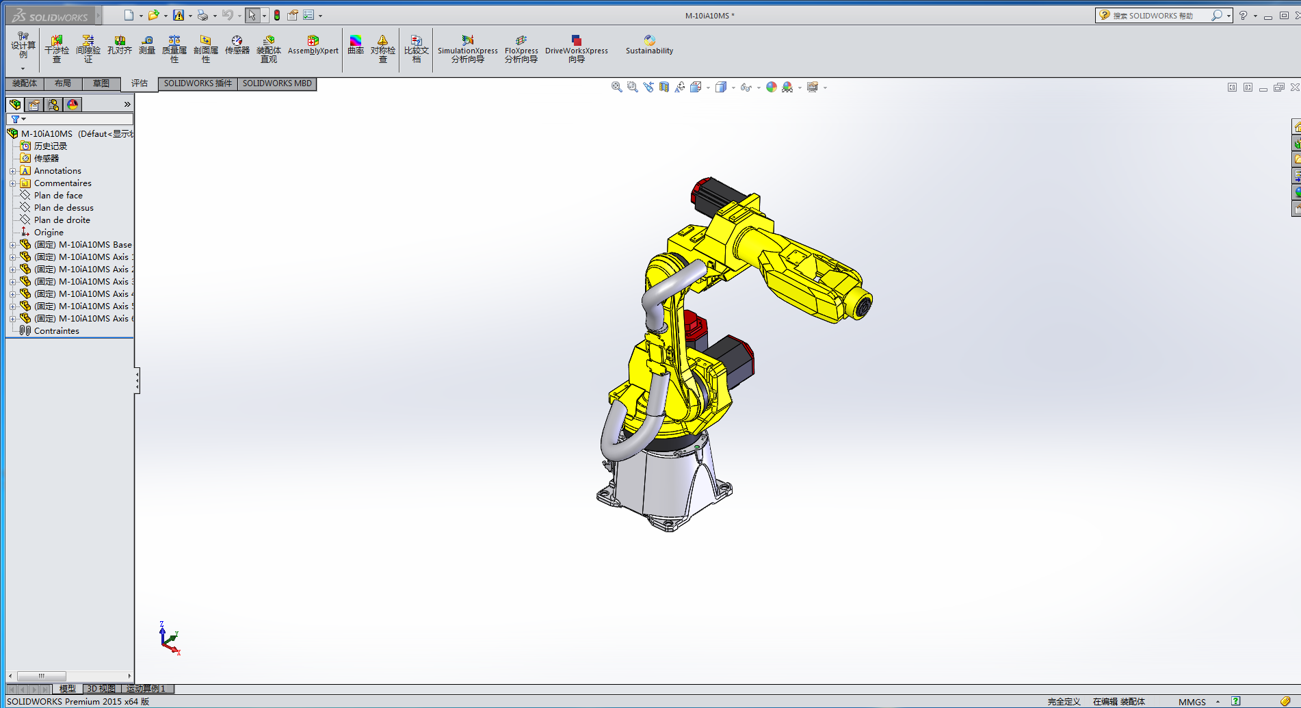This screenshot has width=1301, height=708.
Task: Start the SimulationXpress 分析向导
Action: point(467,47)
